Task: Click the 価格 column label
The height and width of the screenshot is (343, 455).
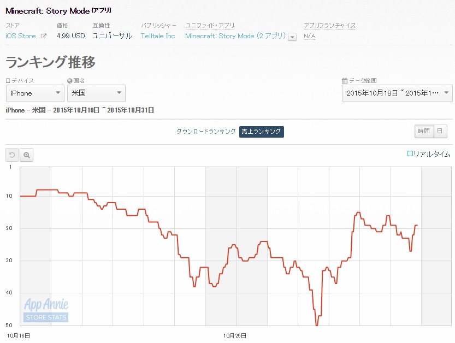Action: [x=62, y=26]
